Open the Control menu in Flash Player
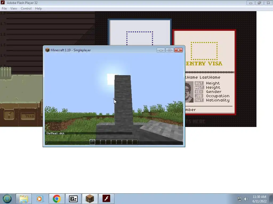 (26, 8)
